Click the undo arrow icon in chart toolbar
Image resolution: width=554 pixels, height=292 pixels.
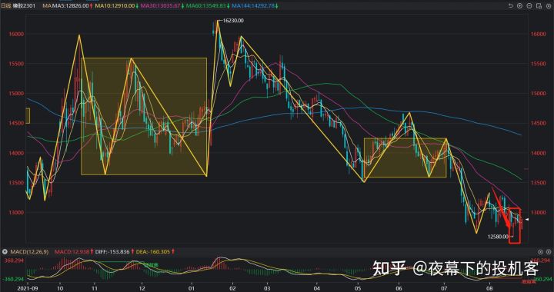point(511,5)
